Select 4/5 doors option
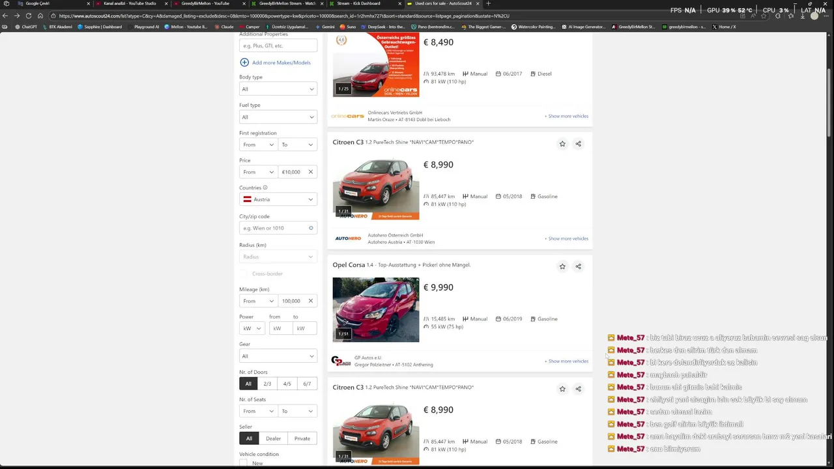The image size is (834, 469). (x=287, y=384)
